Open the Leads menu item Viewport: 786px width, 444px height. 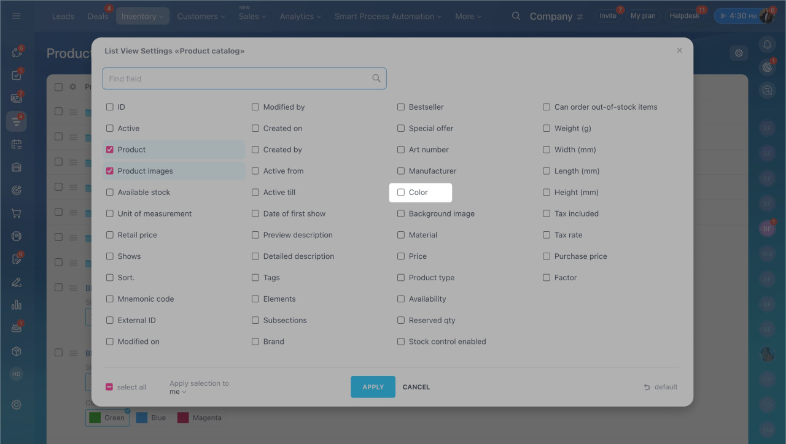[x=63, y=17]
